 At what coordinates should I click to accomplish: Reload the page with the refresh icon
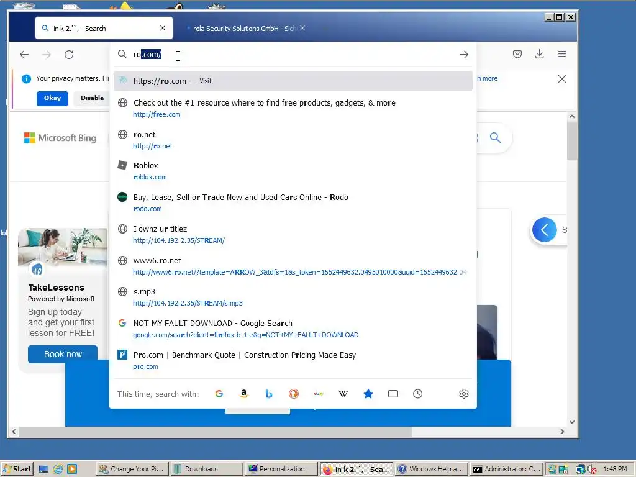69,55
